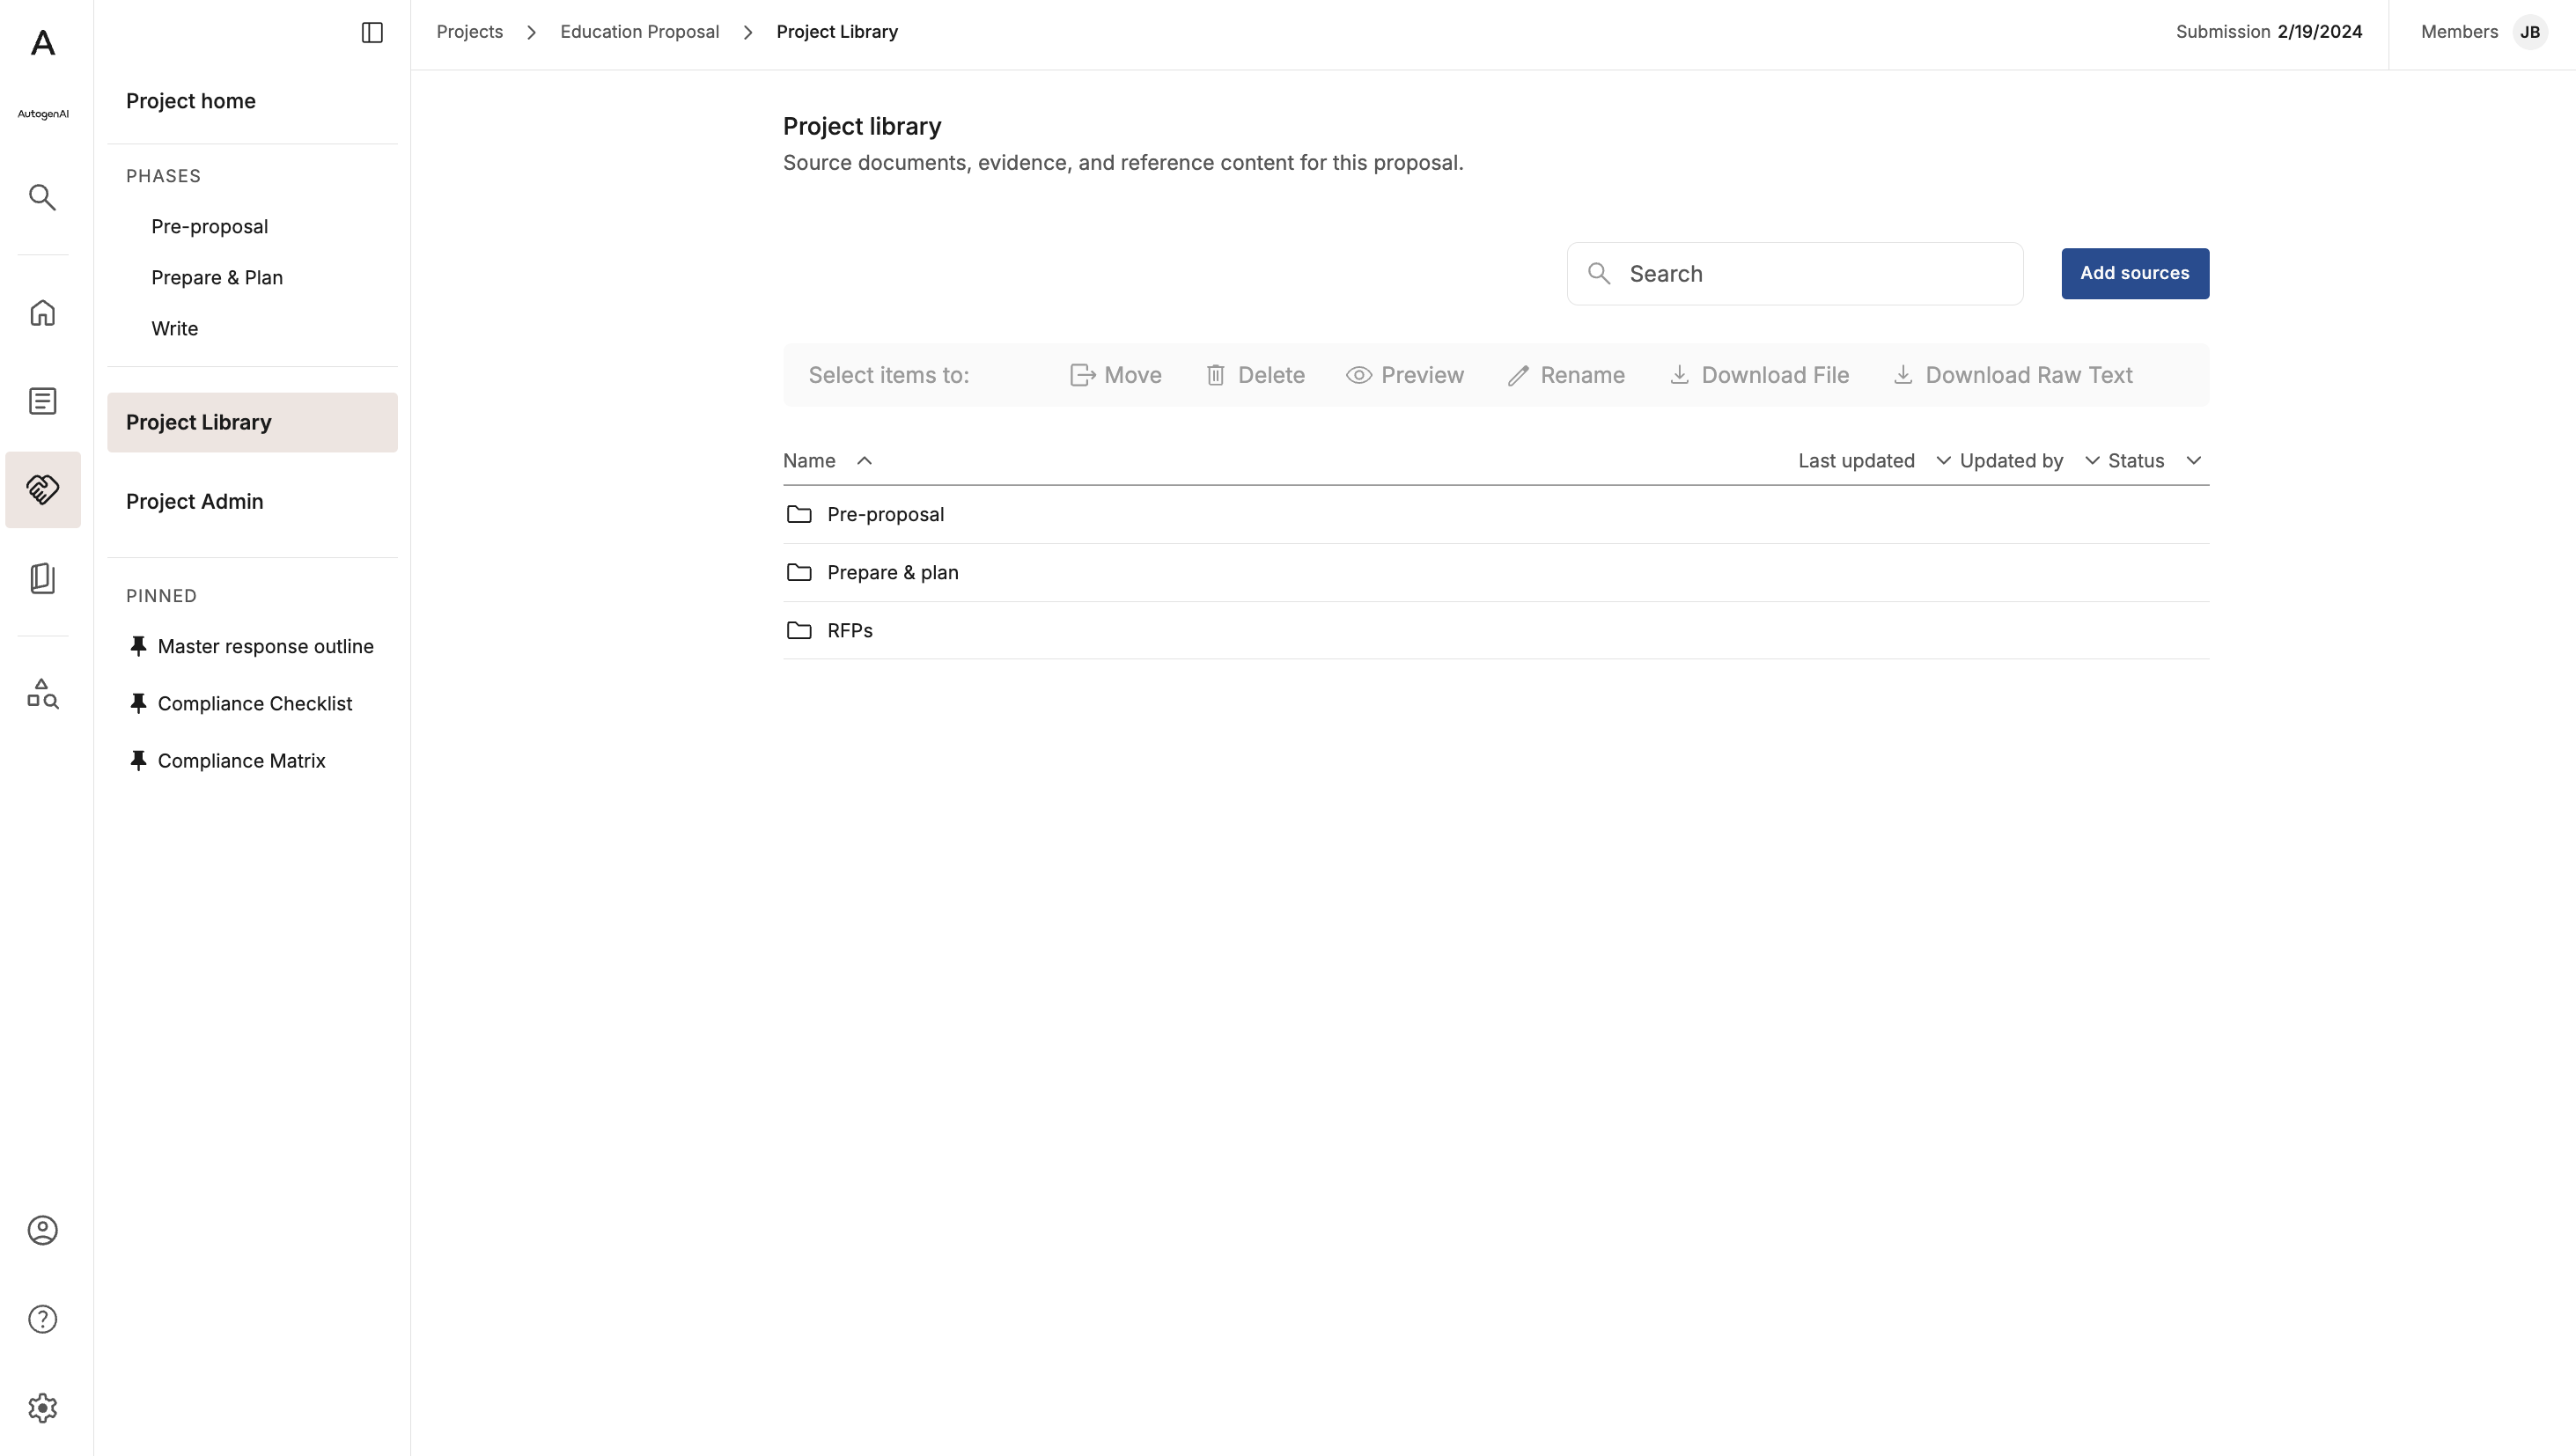Open the Updated by column dropdown
The image size is (2576, 1456).
(2092, 461)
